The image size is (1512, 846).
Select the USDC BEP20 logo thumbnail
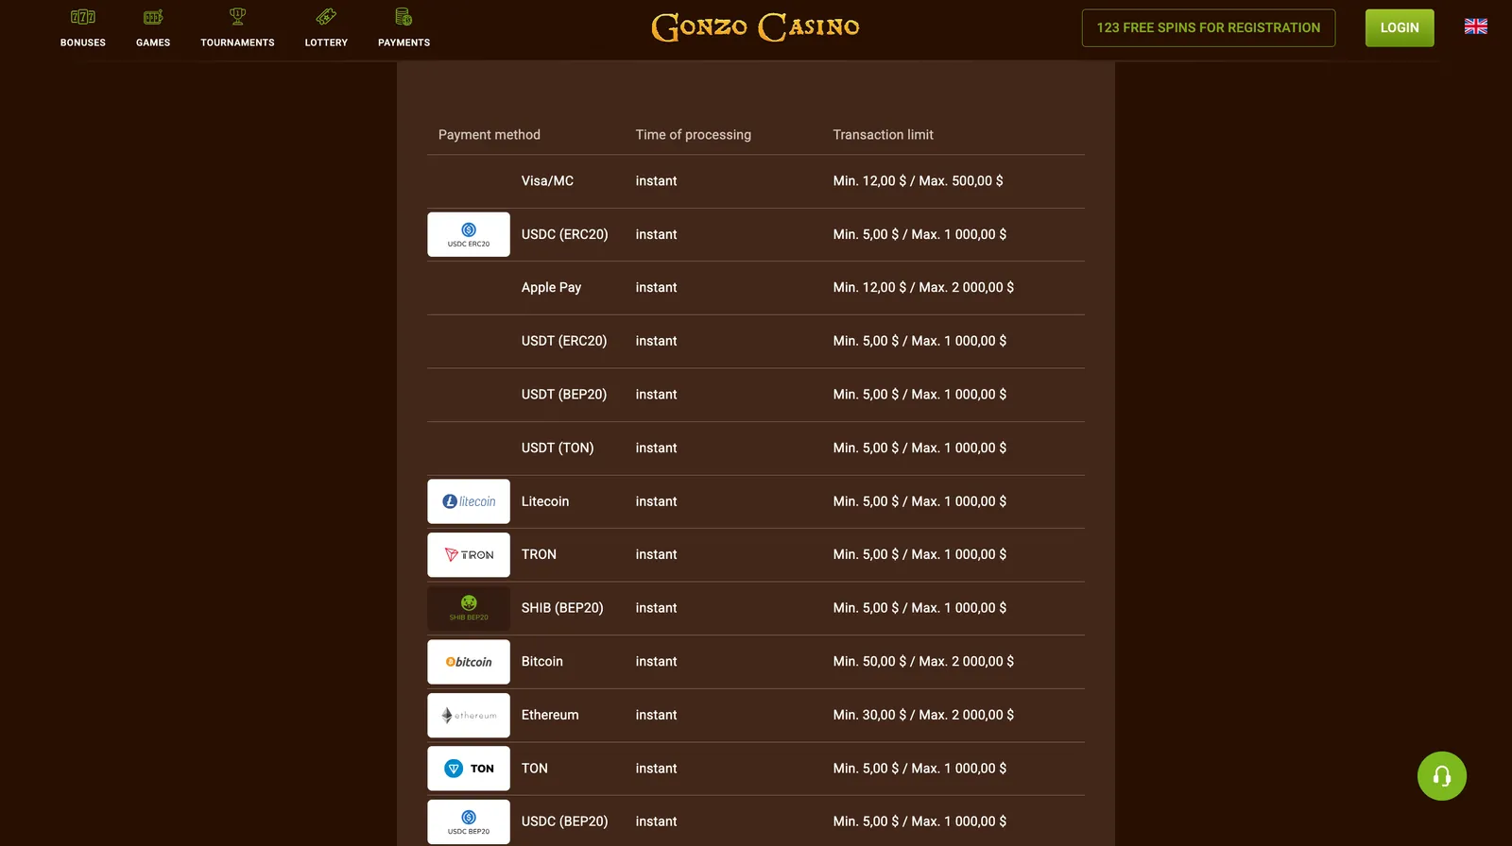coord(469,821)
